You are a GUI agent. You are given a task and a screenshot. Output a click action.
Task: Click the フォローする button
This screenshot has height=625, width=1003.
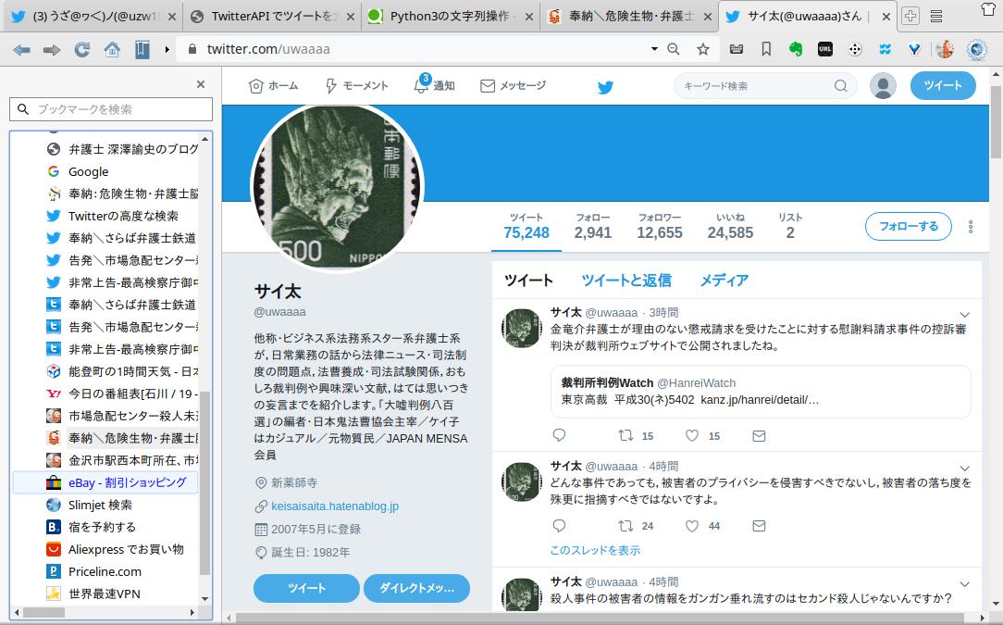pyautogui.click(x=909, y=226)
